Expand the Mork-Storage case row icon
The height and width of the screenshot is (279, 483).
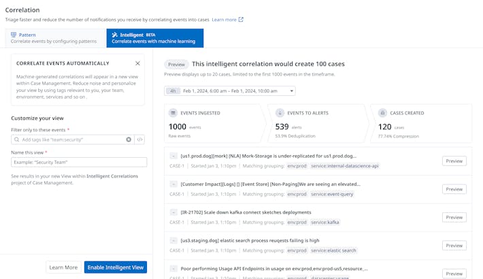173,156
